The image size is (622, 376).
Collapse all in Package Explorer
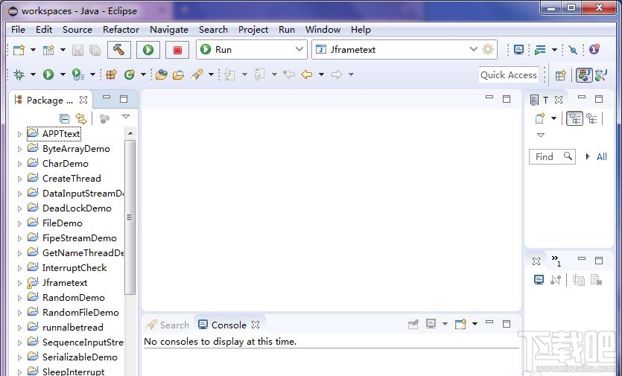pos(65,118)
